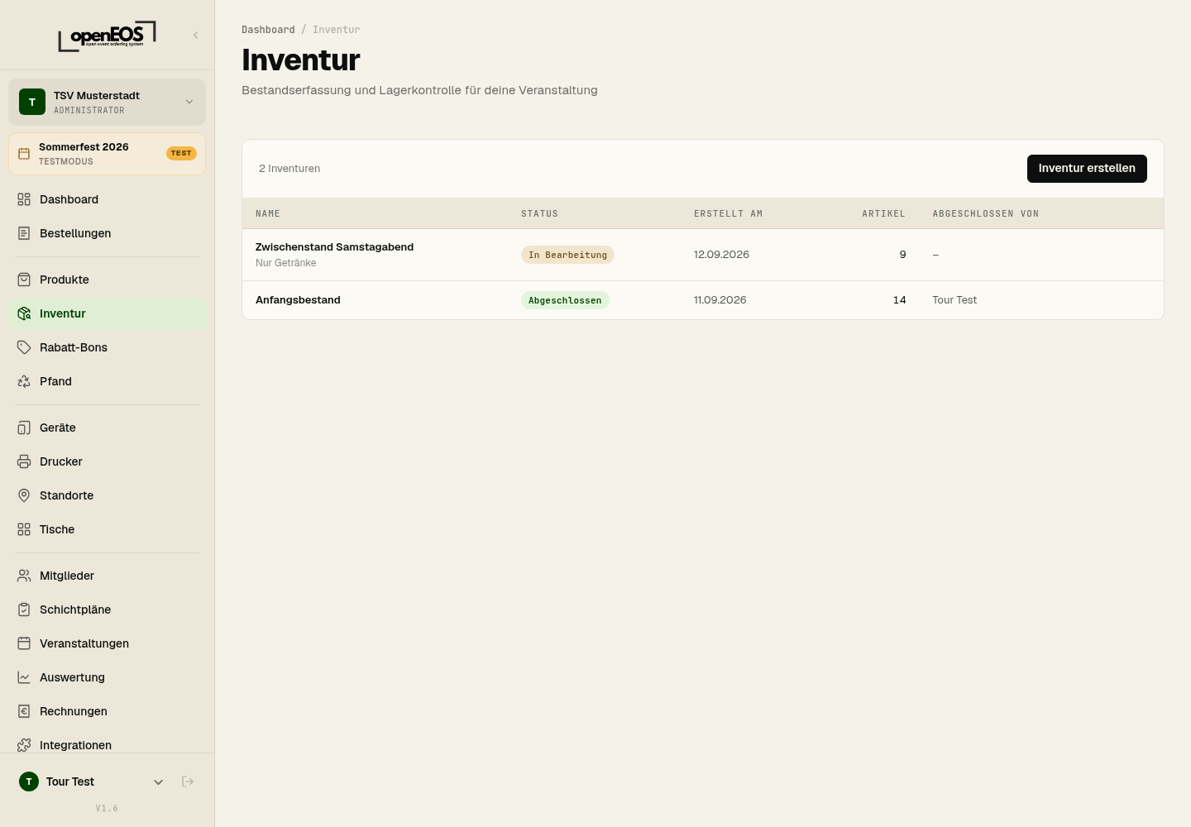This screenshot has width=1191, height=827.
Task: Click the date 11.09.2026
Action: (x=720, y=300)
